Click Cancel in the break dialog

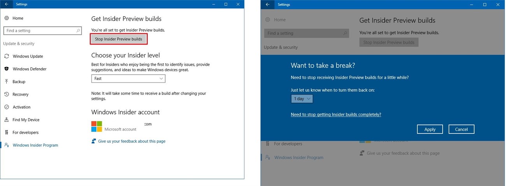[461, 129]
